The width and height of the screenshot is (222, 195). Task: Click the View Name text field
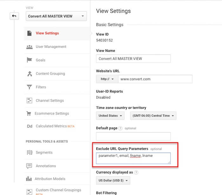(133, 59)
